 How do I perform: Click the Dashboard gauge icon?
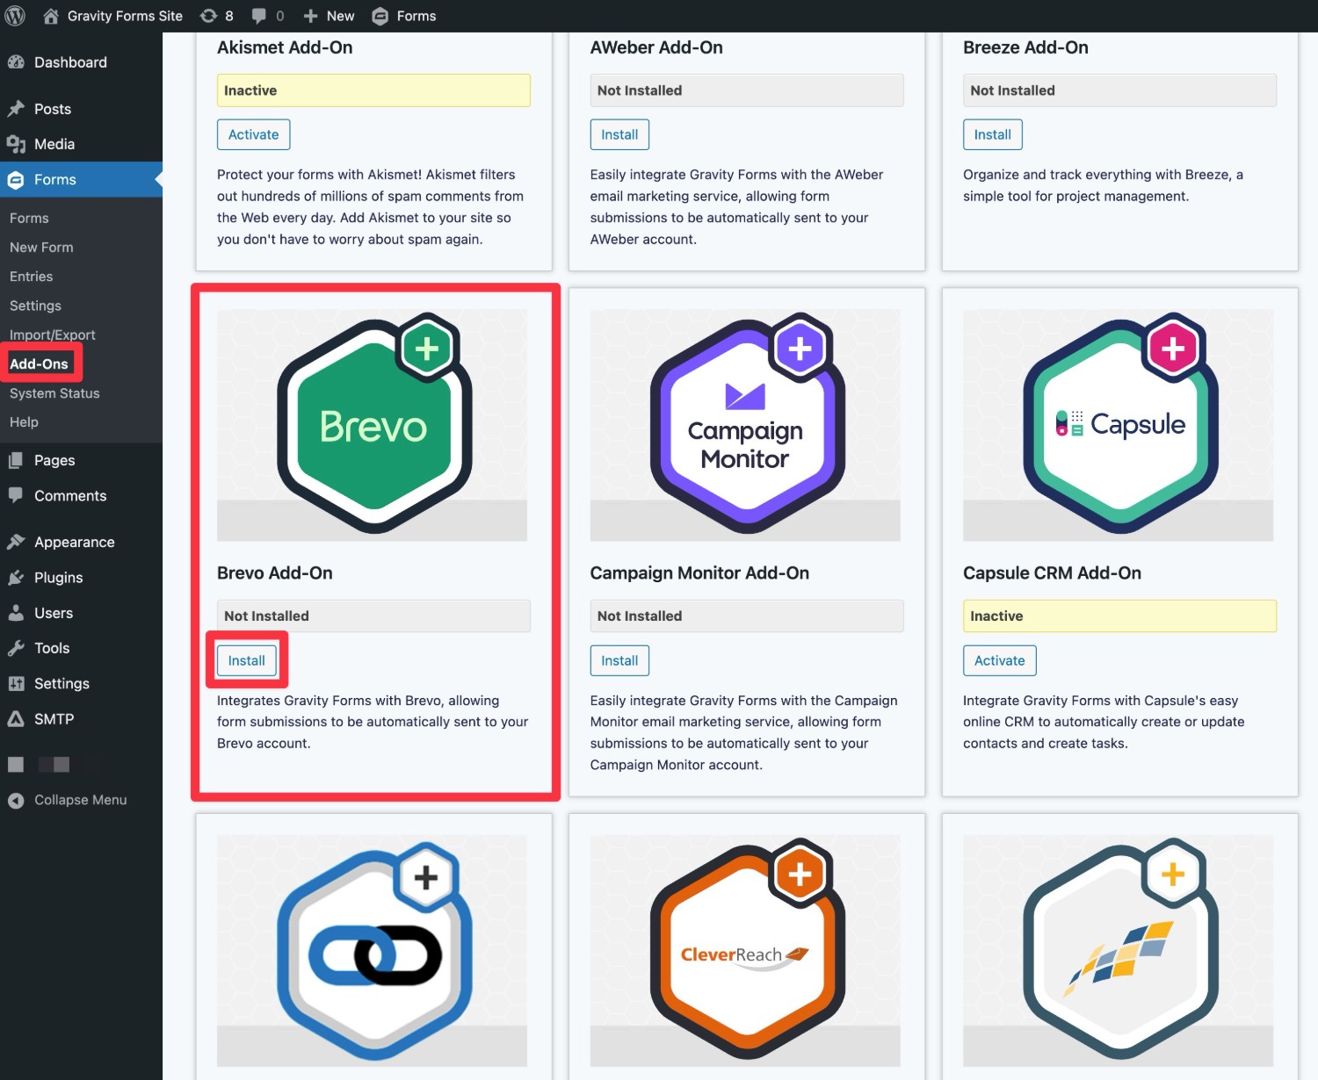tap(16, 62)
